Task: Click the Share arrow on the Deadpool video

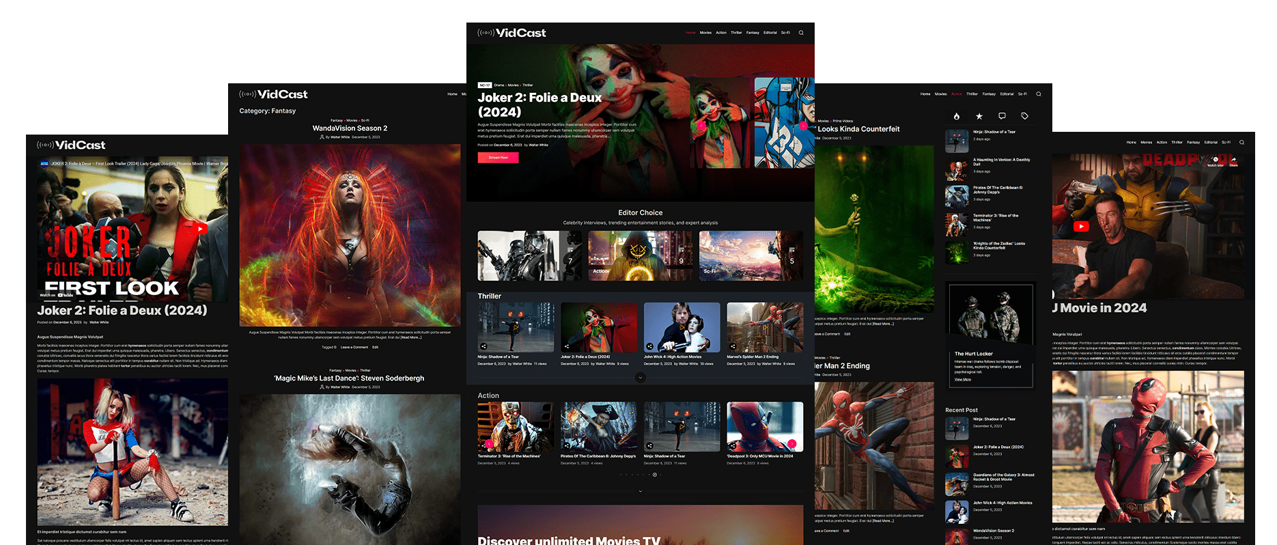Action: pyautogui.click(x=1233, y=161)
